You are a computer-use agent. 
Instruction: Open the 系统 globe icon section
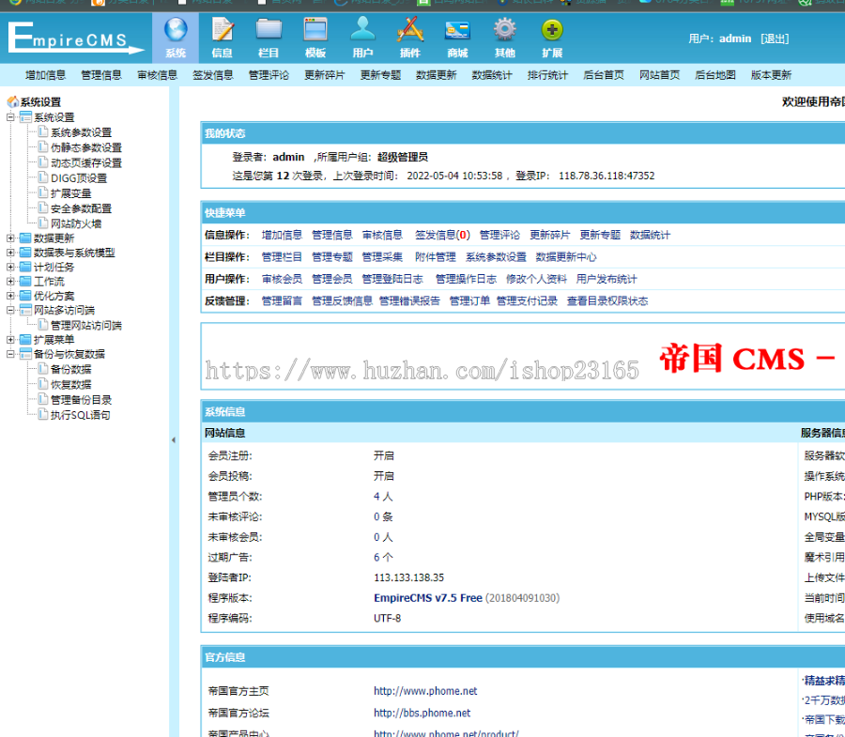coord(176,38)
